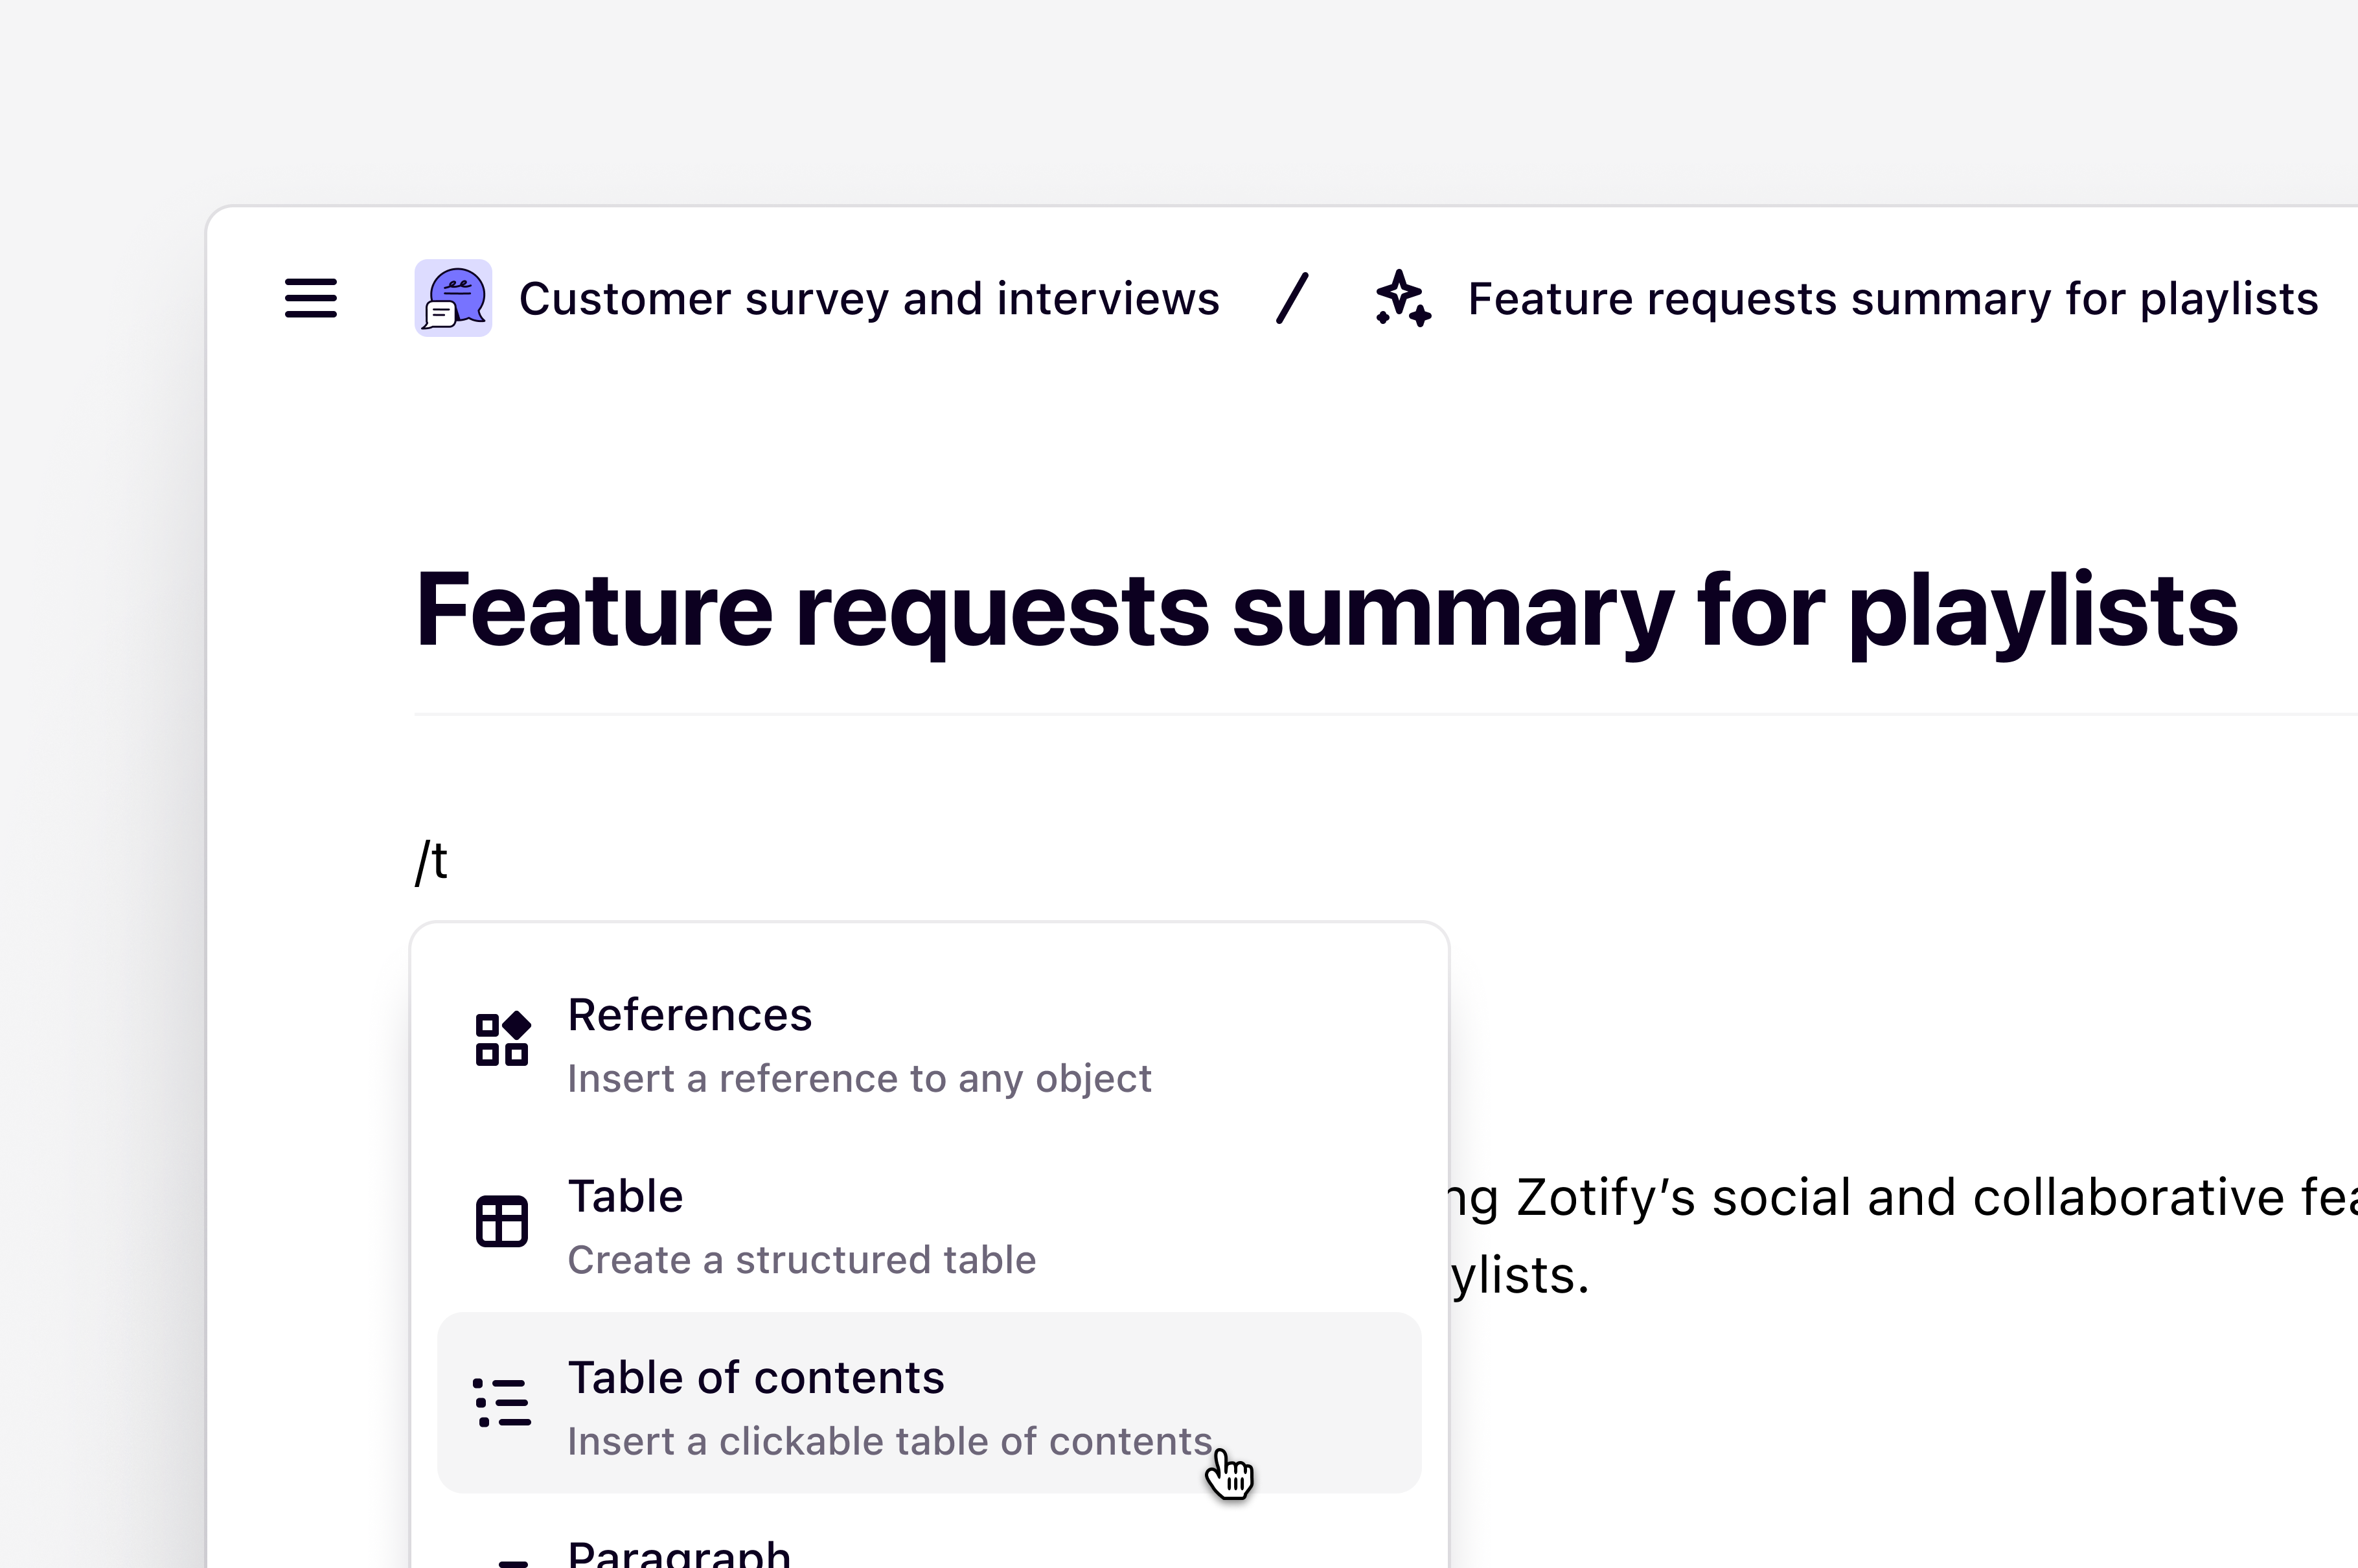Click the slash separator in the breadcrumb
2358x1568 pixels.
pyautogui.click(x=1292, y=298)
